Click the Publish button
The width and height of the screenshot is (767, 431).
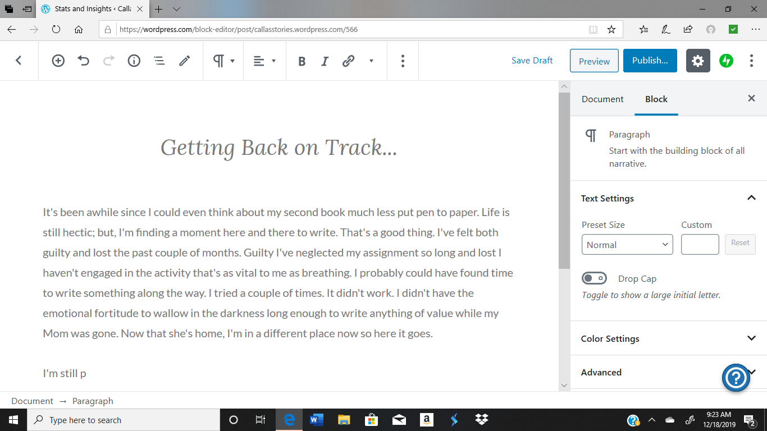650,61
